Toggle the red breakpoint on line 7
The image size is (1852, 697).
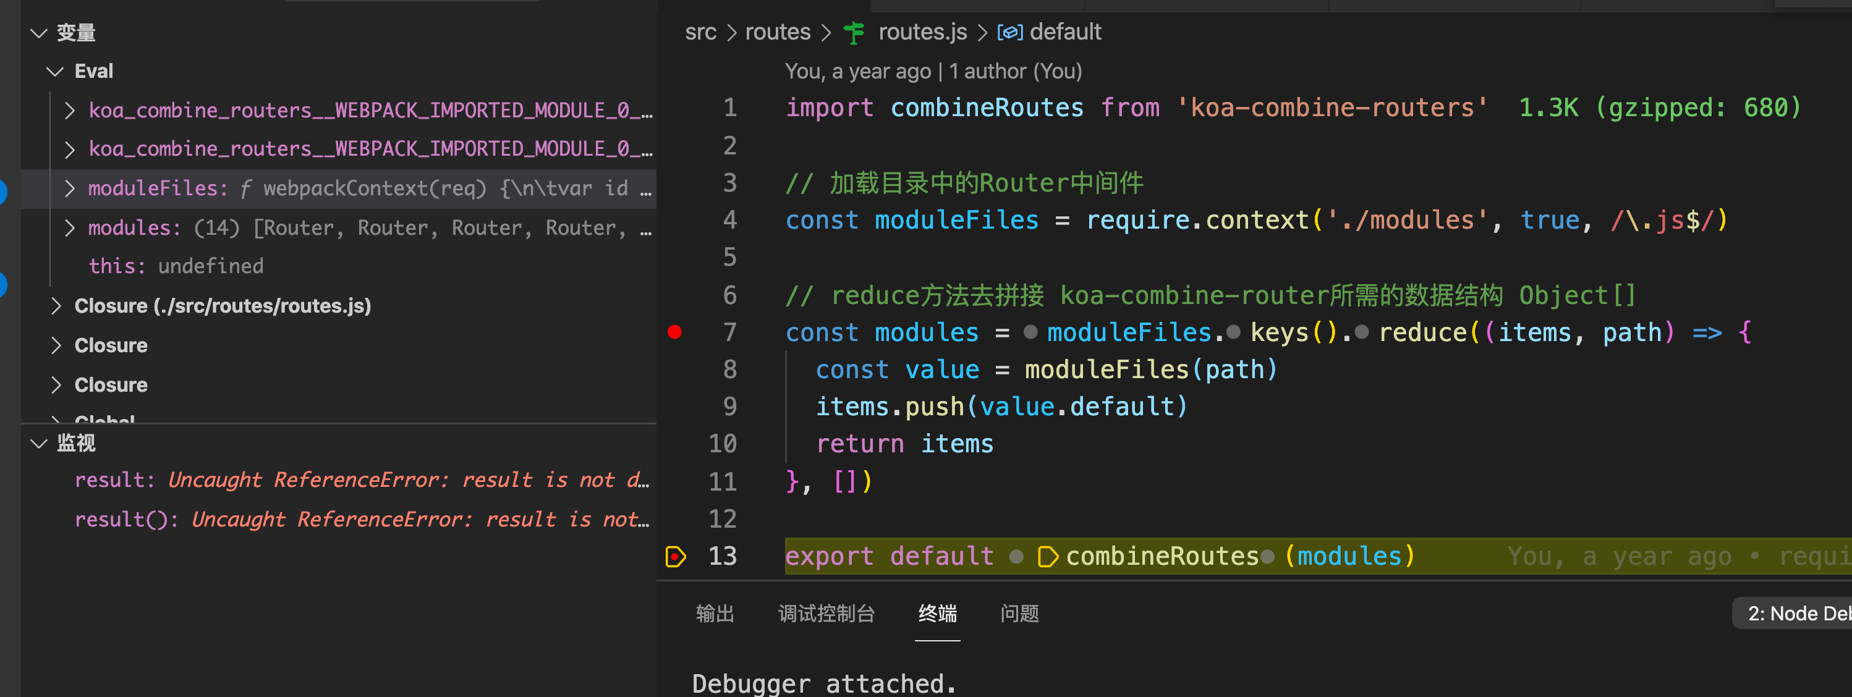click(x=674, y=332)
